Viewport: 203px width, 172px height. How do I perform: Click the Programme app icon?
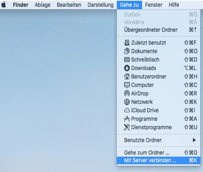click(127, 119)
